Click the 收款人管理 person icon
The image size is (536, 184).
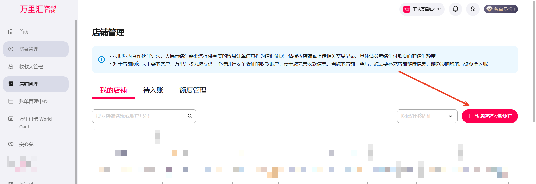[x=11, y=66]
